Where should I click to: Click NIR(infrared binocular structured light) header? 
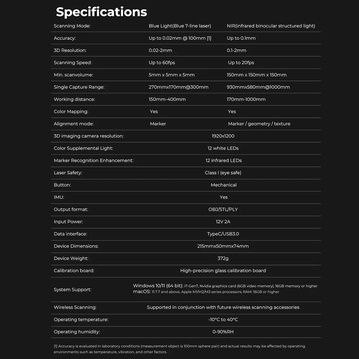click(271, 26)
